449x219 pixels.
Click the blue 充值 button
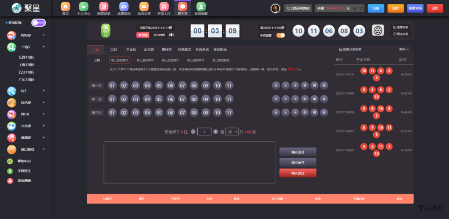(375, 8)
